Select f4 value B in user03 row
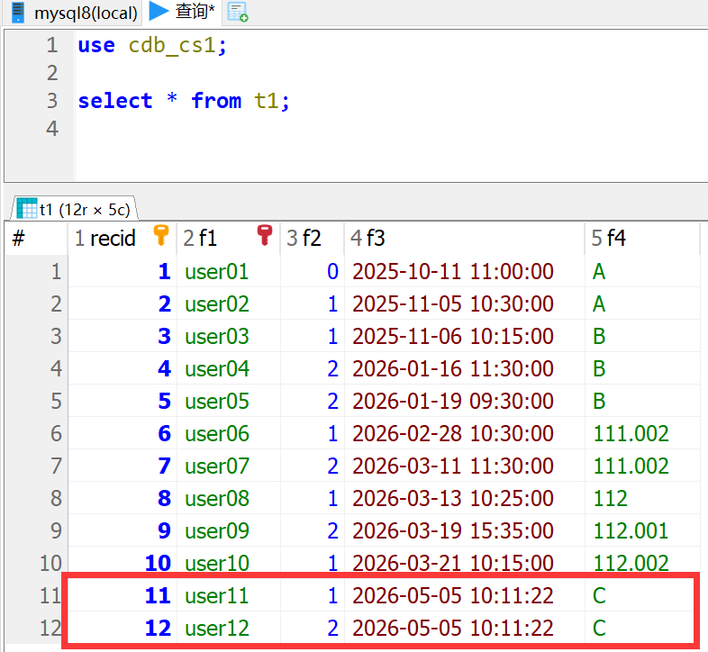708x652 pixels. point(642,337)
